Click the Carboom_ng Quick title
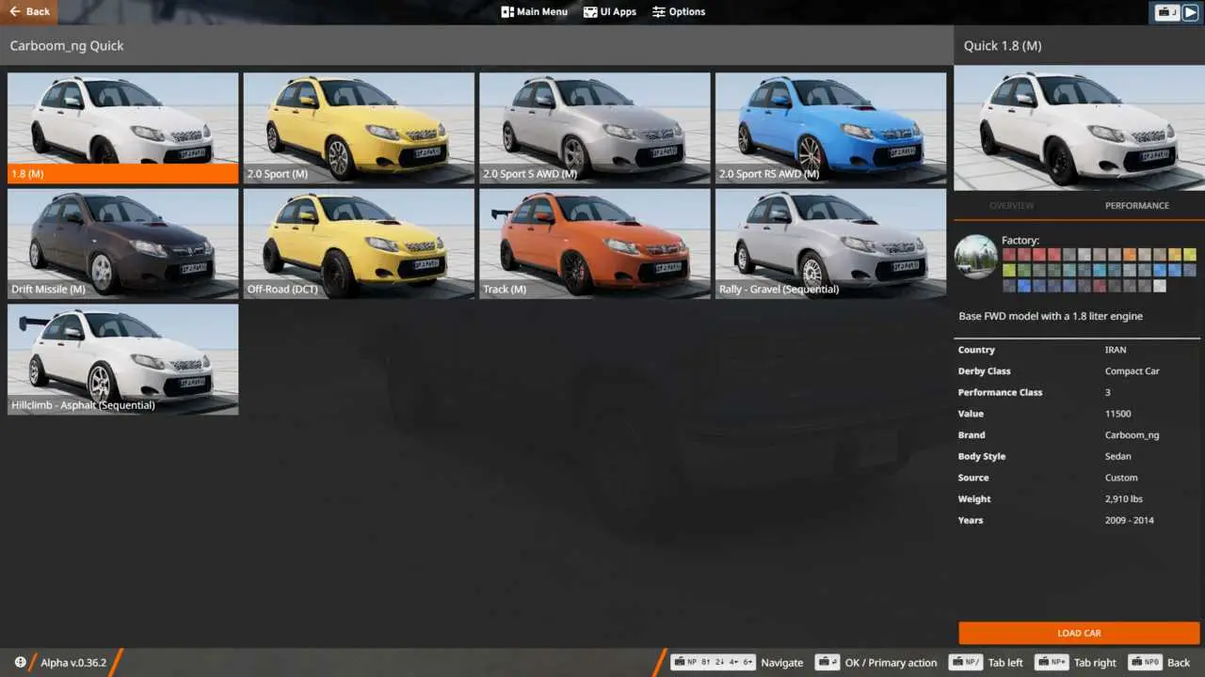The height and width of the screenshot is (677, 1205). [67, 45]
